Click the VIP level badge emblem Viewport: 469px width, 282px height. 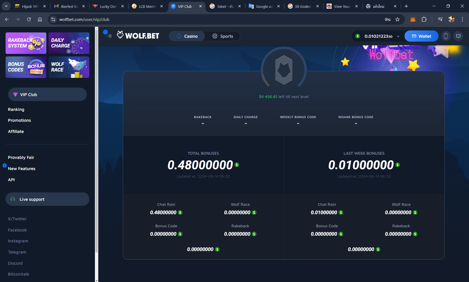pos(284,70)
